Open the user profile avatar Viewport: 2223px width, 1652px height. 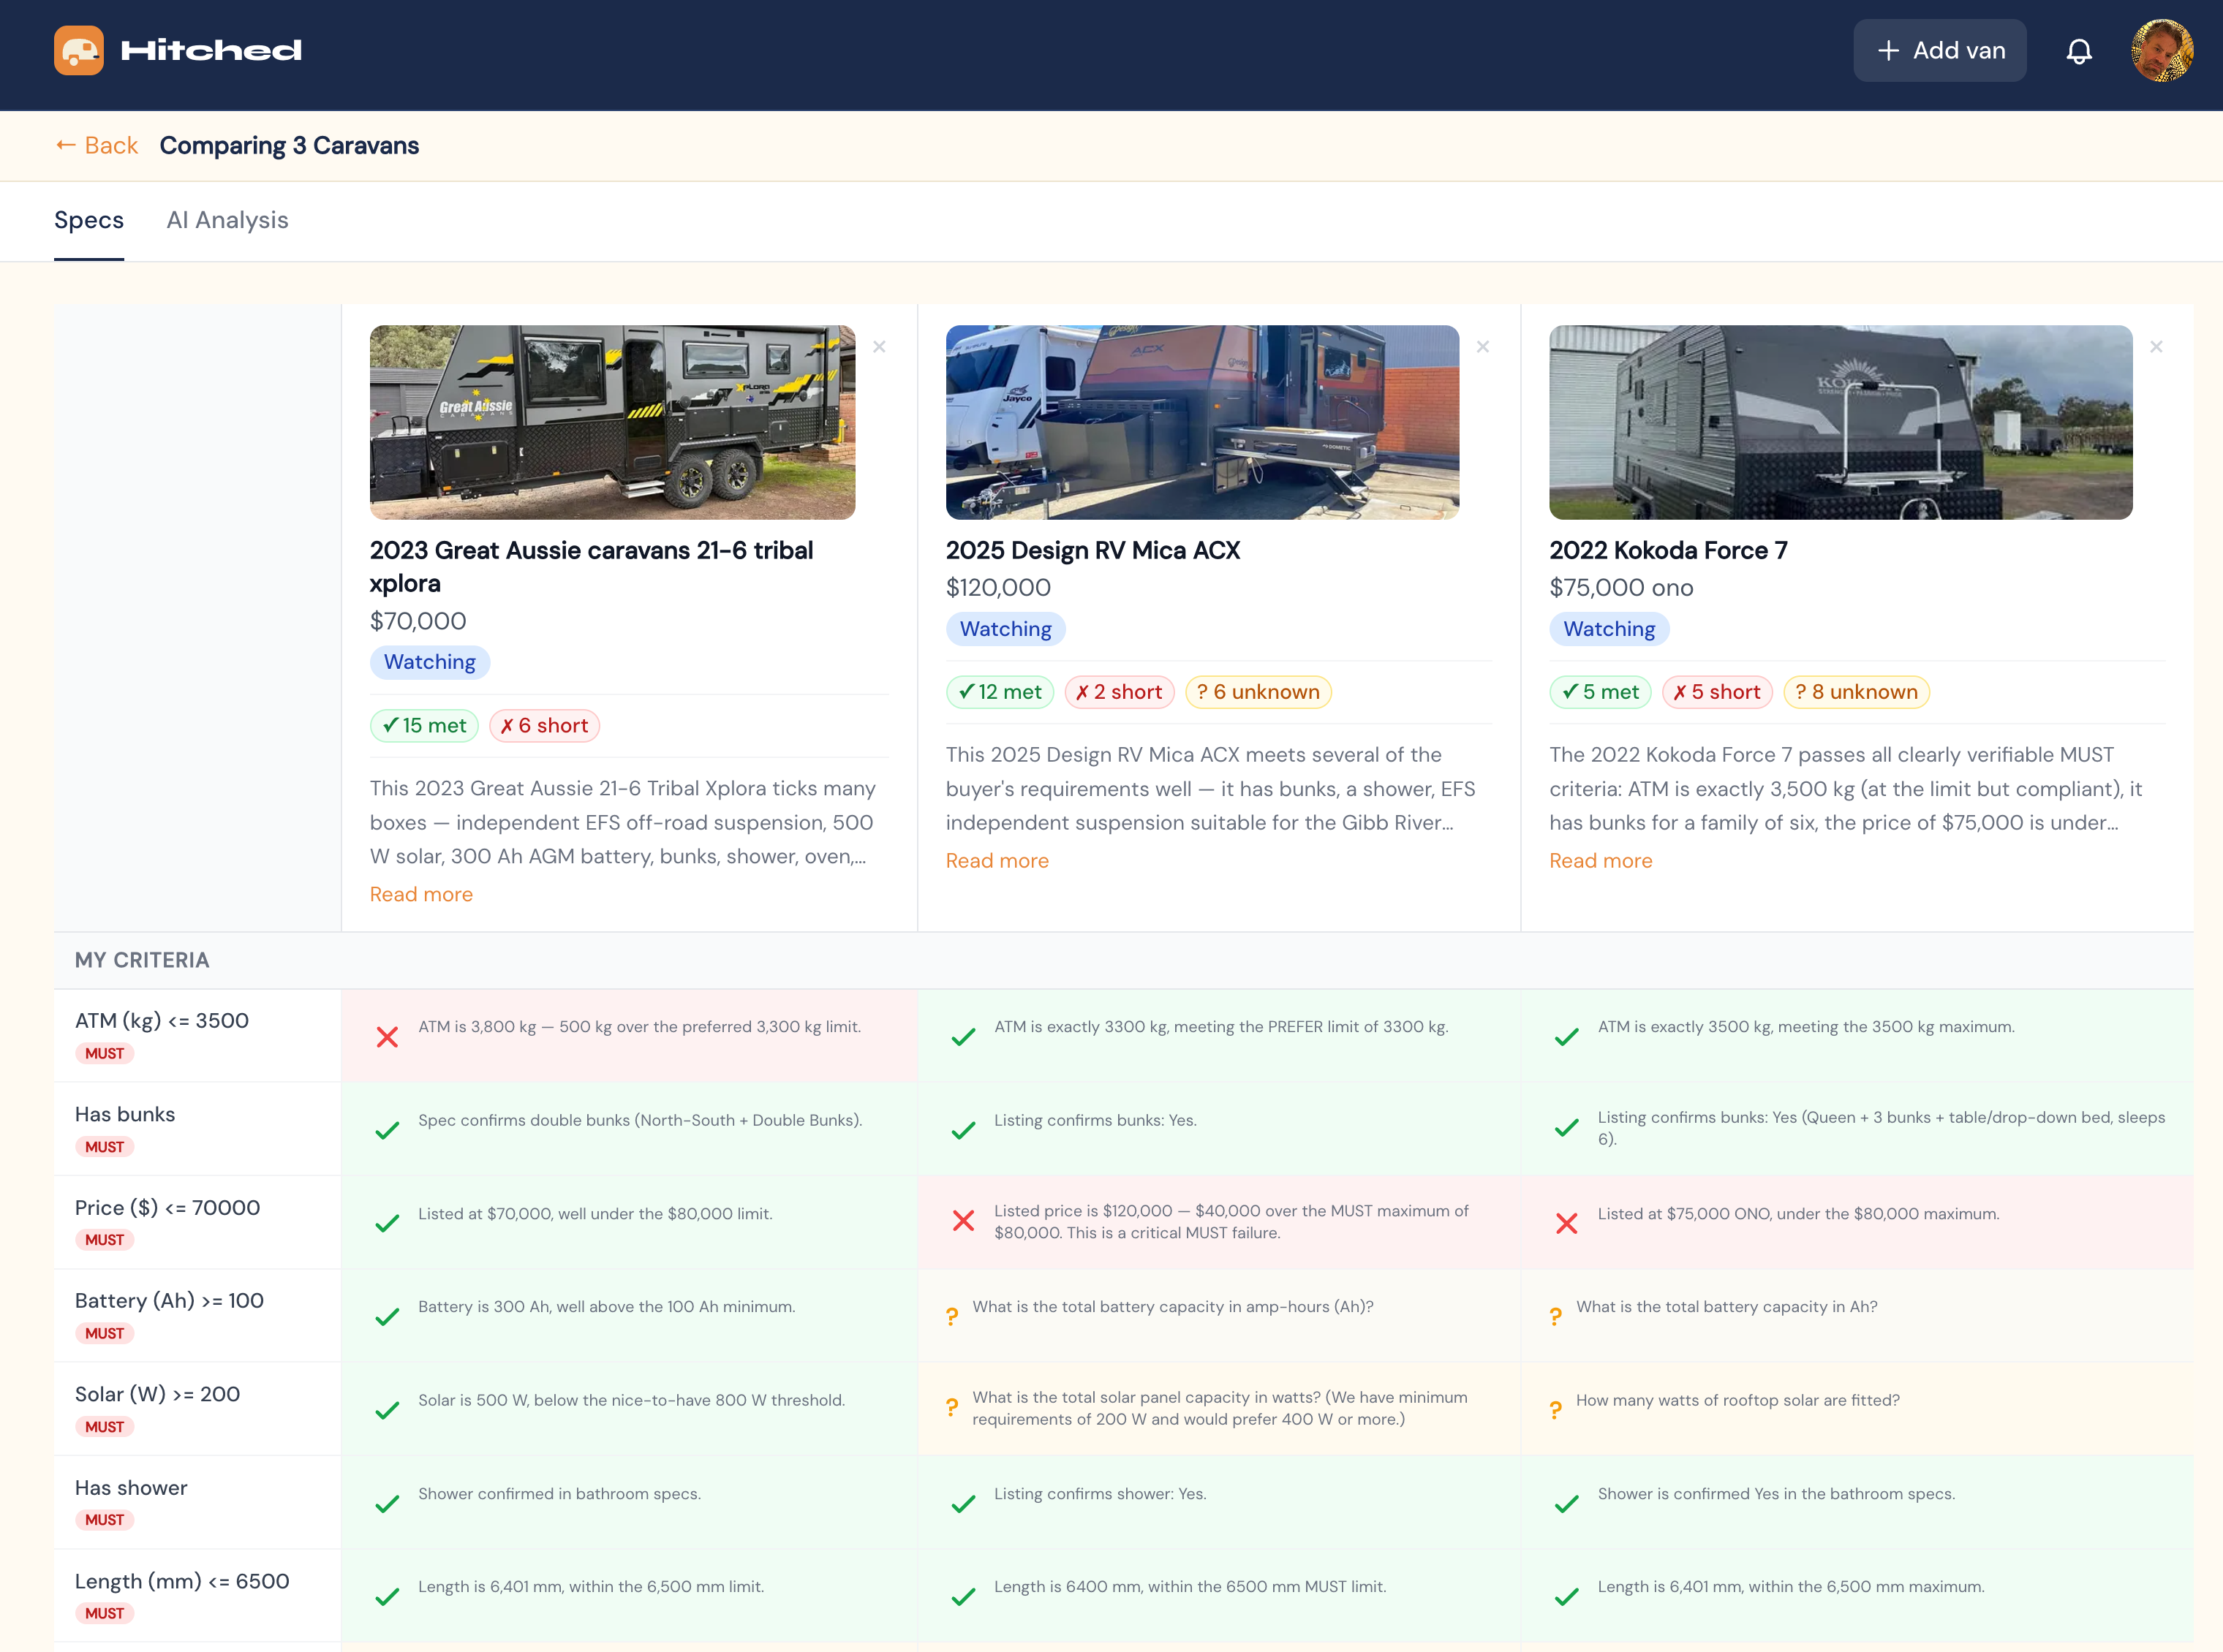pyautogui.click(x=2162, y=51)
